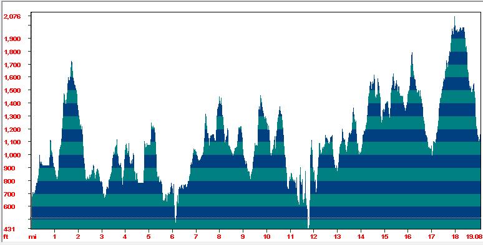Click mile 18 label on distance axis

[455, 237]
